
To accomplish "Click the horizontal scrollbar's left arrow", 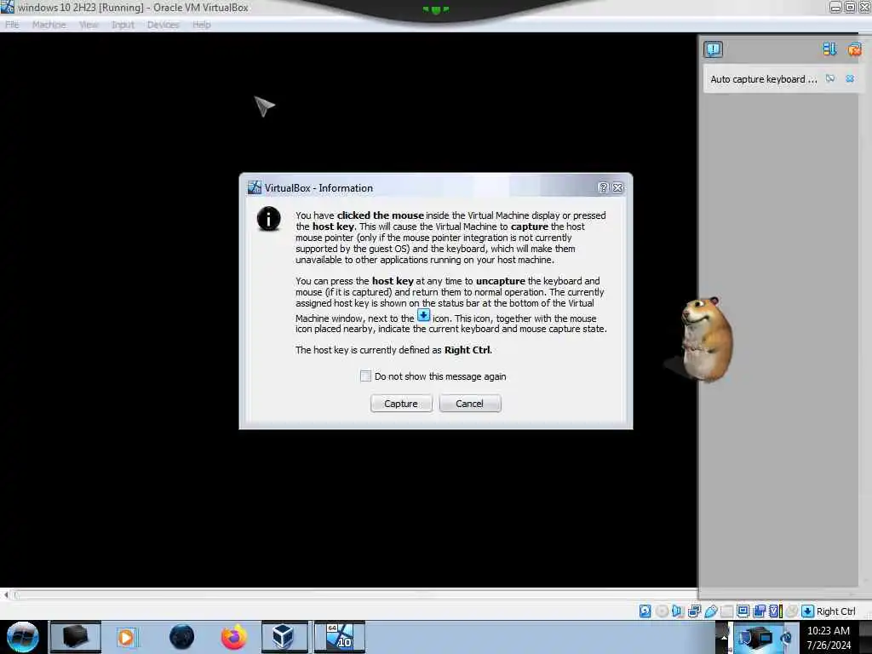I will [x=6, y=594].
